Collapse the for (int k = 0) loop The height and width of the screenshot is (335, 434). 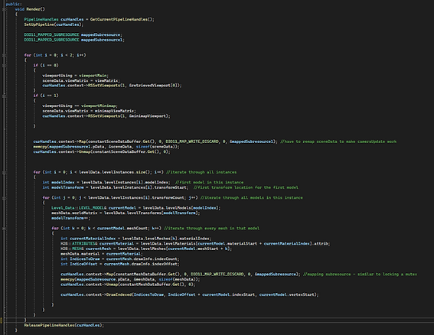pos(4,229)
